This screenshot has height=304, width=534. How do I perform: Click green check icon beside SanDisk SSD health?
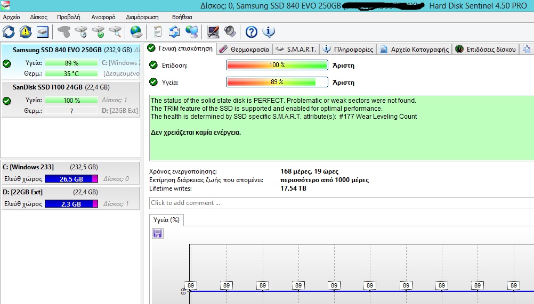[7, 101]
